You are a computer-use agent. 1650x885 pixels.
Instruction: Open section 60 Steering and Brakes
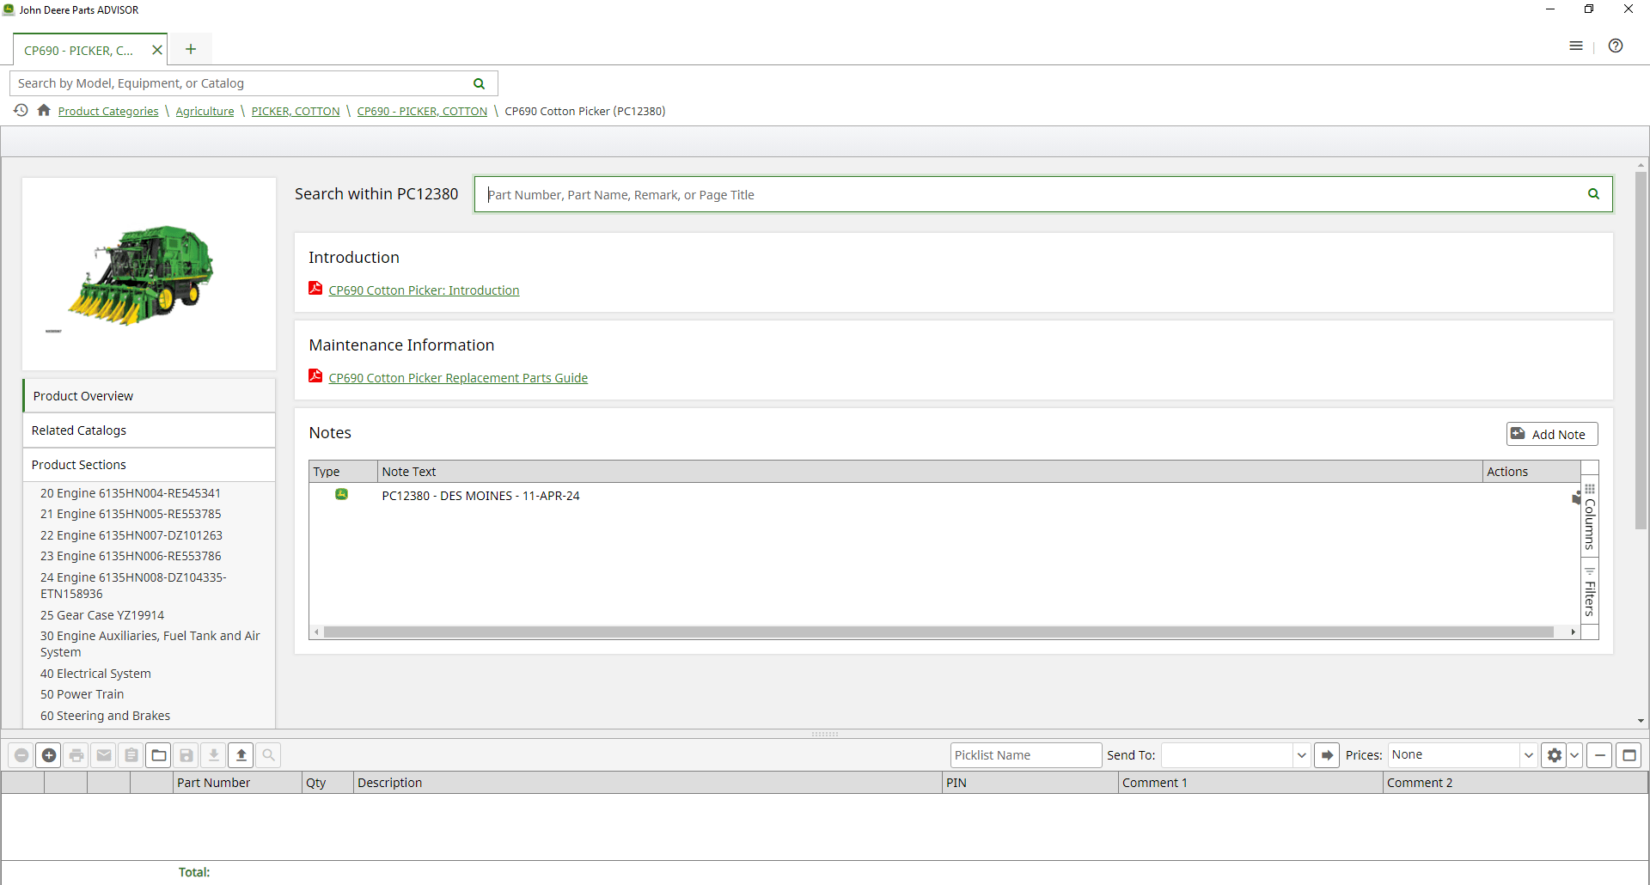tap(106, 716)
